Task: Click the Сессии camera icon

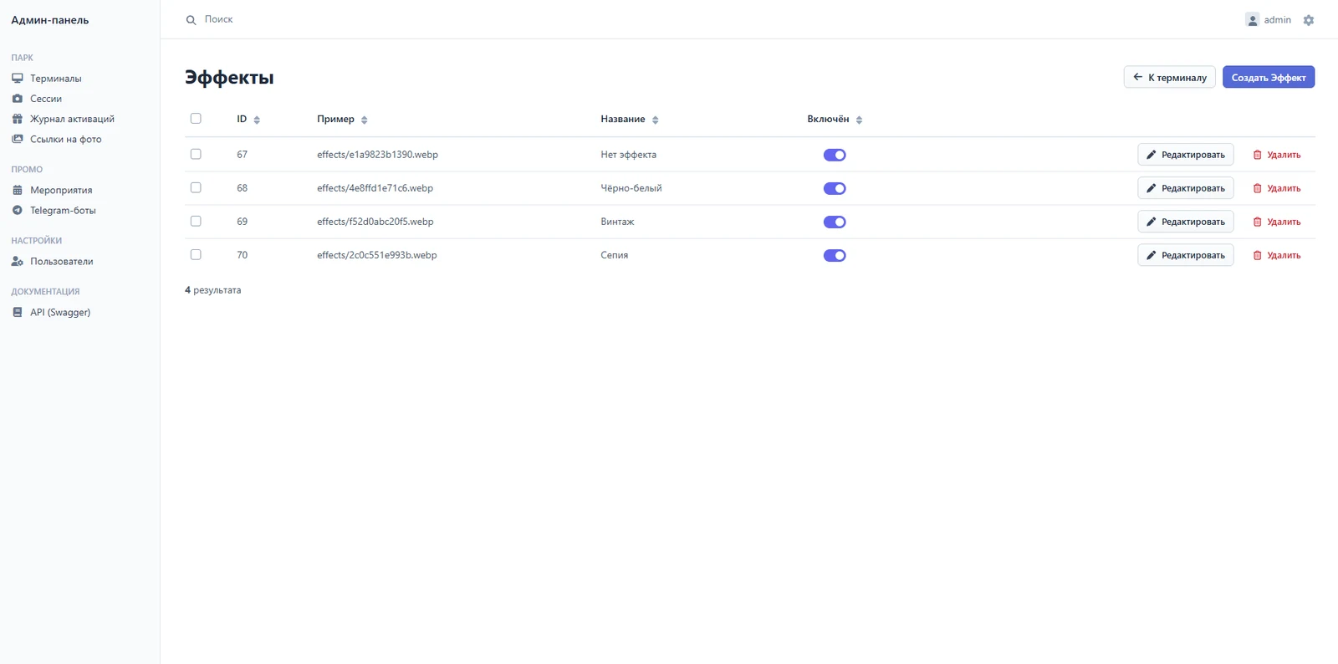Action: [x=18, y=99]
